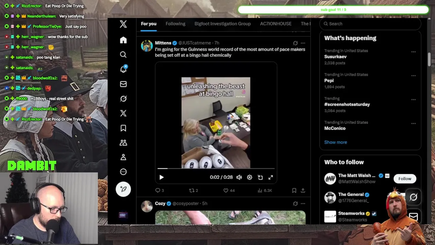This screenshot has height=245, width=435.
Task: Open Explore magnifier icon in sidebar
Action: click(123, 54)
